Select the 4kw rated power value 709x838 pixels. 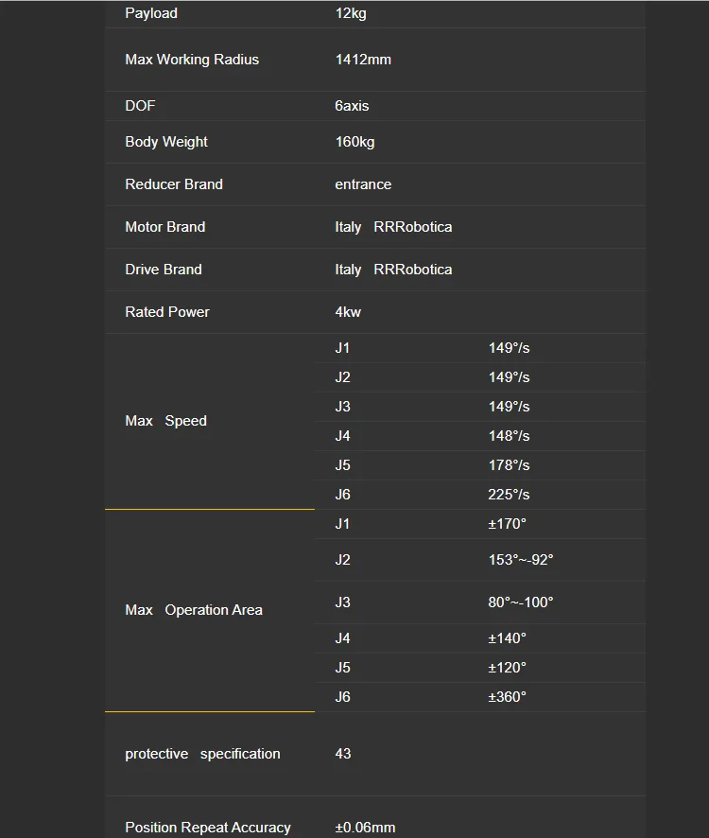348,312
